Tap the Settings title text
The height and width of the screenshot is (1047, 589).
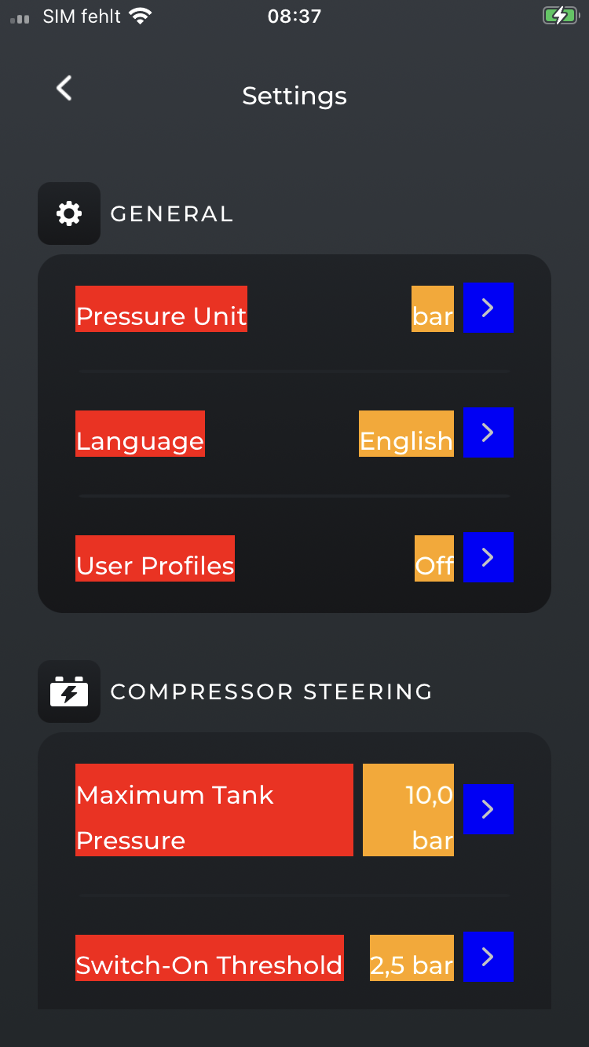coord(294,96)
